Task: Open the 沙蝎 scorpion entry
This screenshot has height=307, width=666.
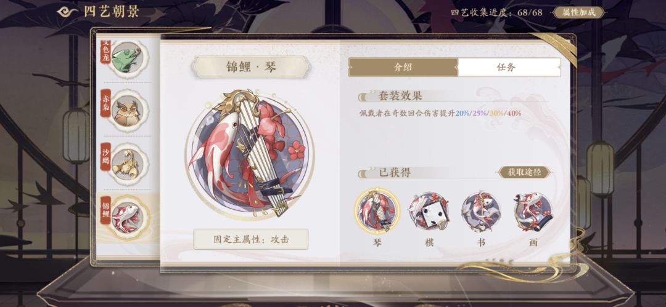Action: tap(125, 164)
